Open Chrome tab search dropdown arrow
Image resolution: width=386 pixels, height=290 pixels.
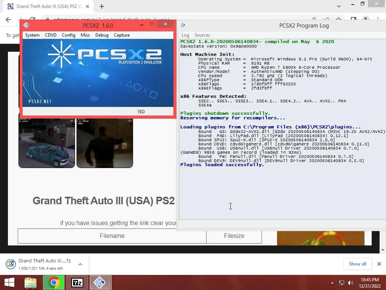click(x=339, y=6)
